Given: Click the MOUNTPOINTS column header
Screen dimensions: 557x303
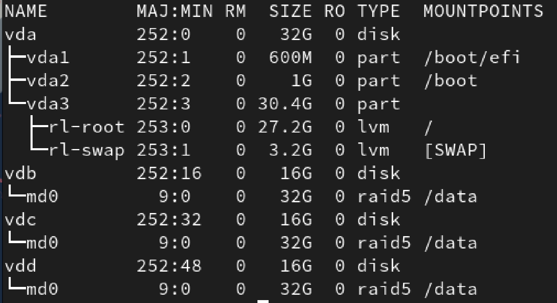Looking at the screenshot, I should pyautogui.click(x=483, y=12).
